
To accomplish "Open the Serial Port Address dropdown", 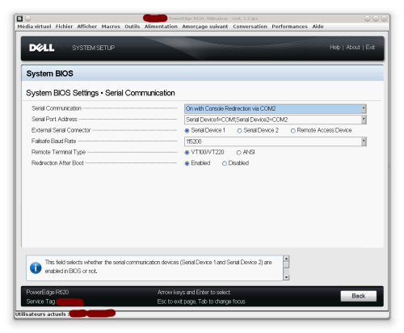I will coord(276,120).
